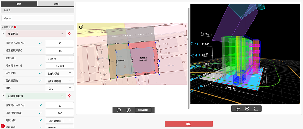303x129 pixels.
Task: Click the compass icon on the map
Action: (x=81, y=26)
